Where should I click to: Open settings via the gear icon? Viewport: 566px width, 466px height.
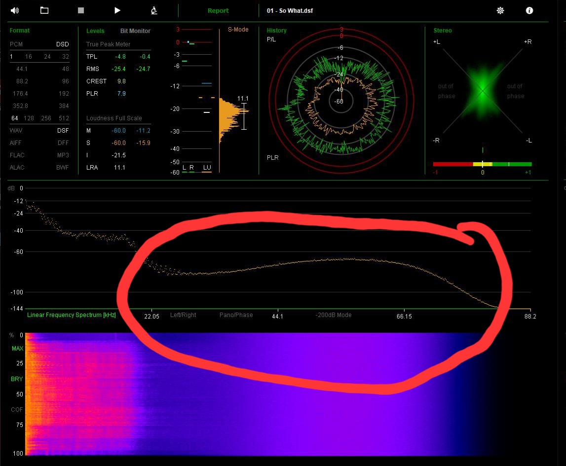[x=500, y=10]
